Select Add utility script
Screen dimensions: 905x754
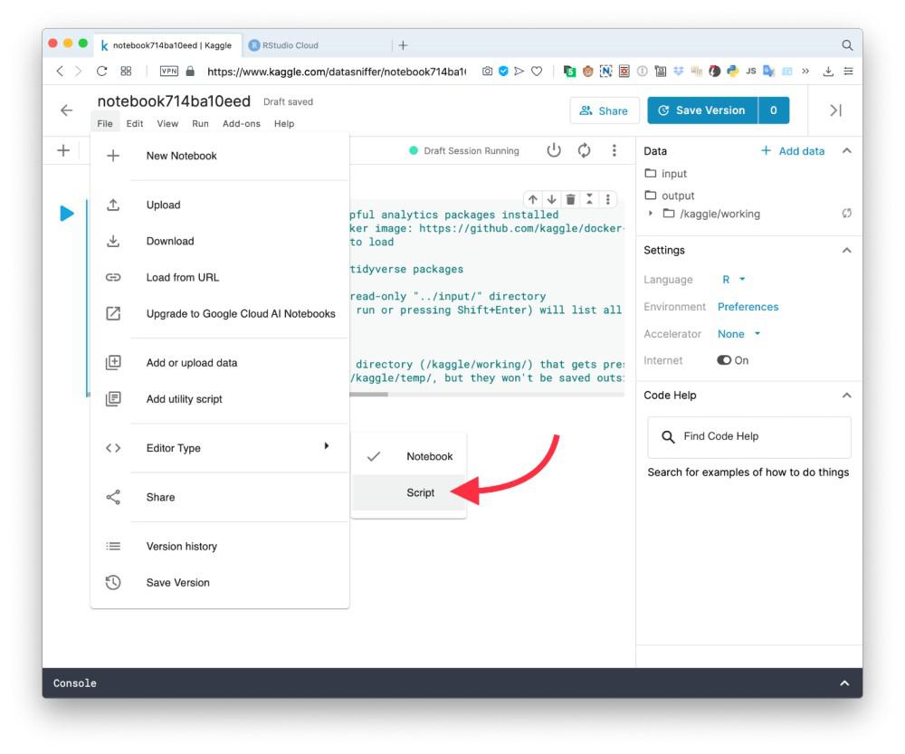point(220,399)
